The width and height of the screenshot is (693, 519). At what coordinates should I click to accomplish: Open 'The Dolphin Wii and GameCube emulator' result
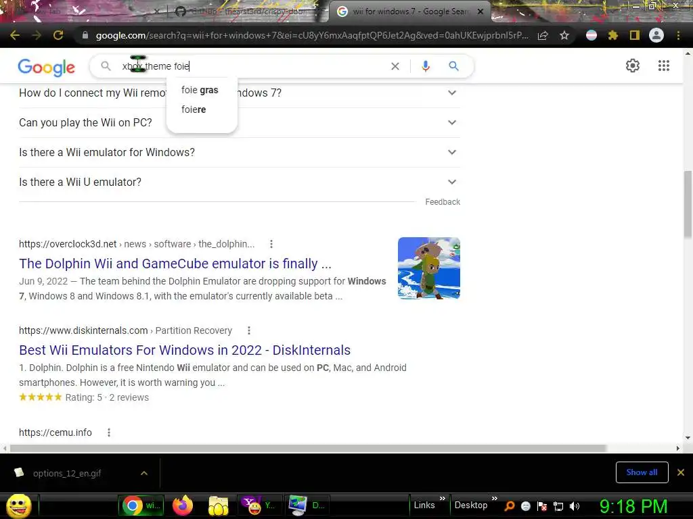(175, 264)
